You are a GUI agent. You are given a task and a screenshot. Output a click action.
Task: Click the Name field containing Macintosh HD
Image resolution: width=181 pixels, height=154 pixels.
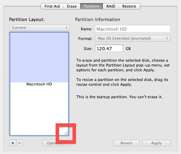pos(133,29)
